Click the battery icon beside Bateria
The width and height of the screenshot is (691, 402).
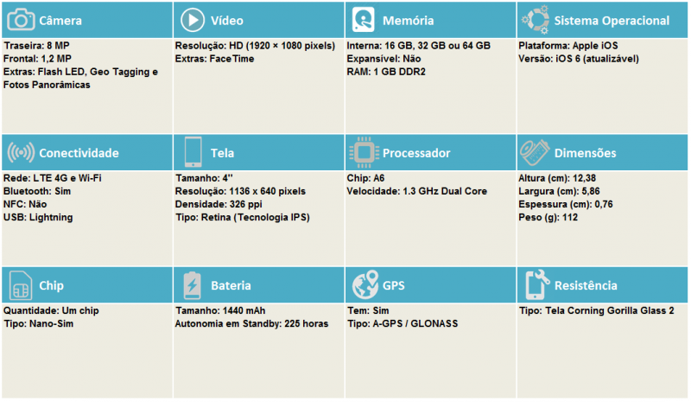(192, 285)
